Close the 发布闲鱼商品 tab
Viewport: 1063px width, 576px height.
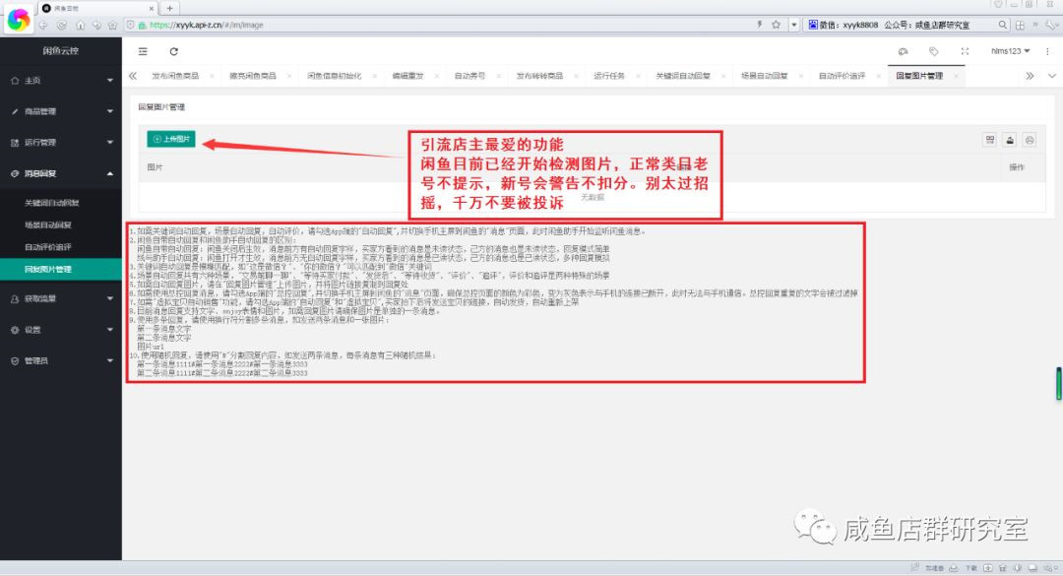click(x=212, y=76)
